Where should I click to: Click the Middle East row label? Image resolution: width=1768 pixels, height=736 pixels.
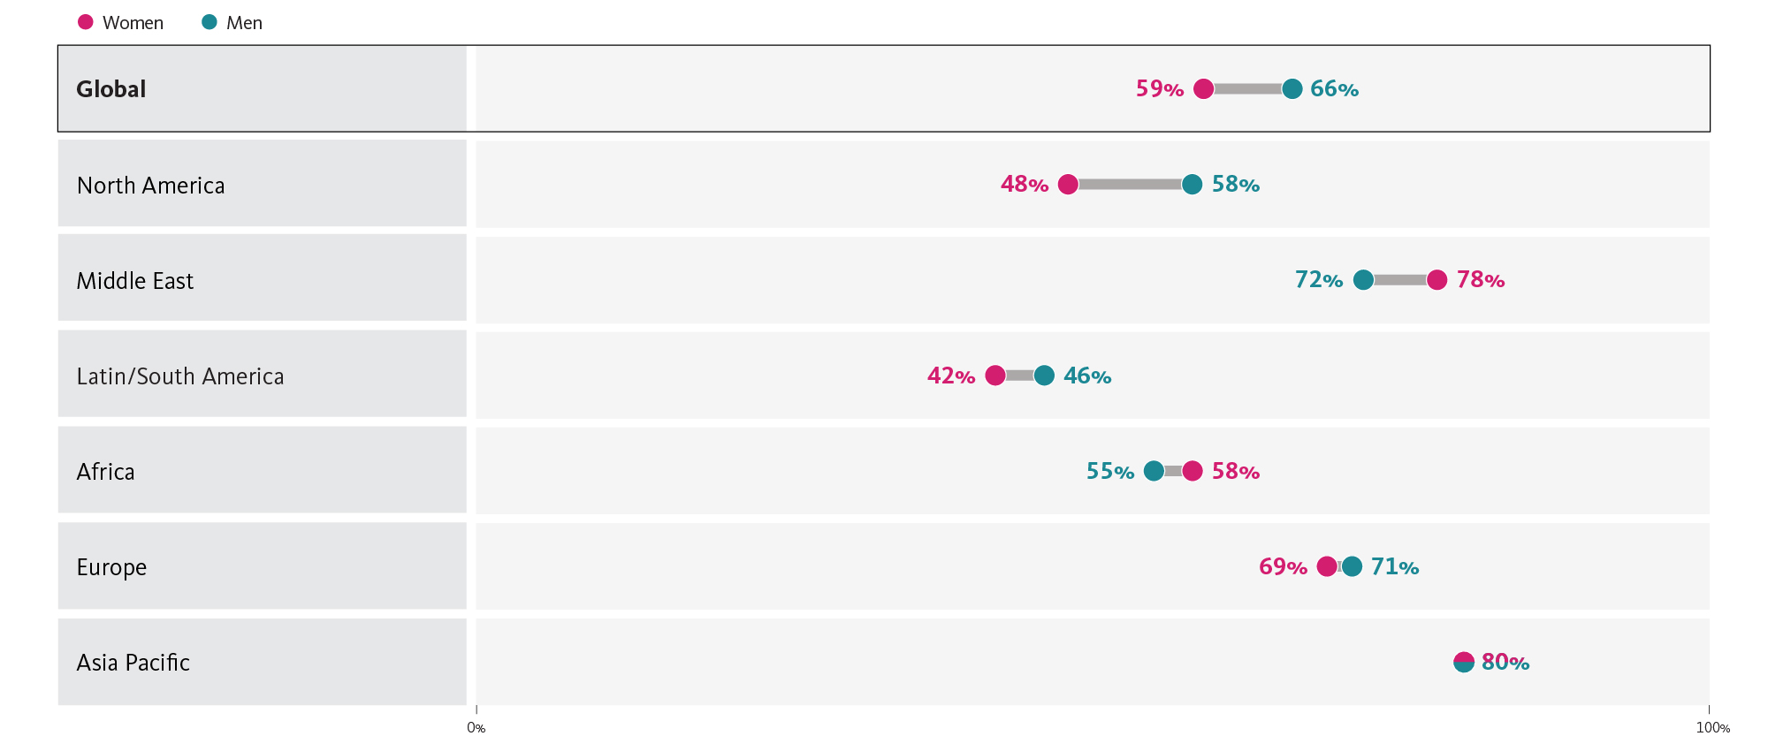click(x=135, y=281)
